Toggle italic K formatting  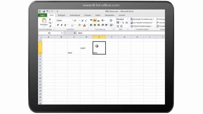[x=62, y=25]
